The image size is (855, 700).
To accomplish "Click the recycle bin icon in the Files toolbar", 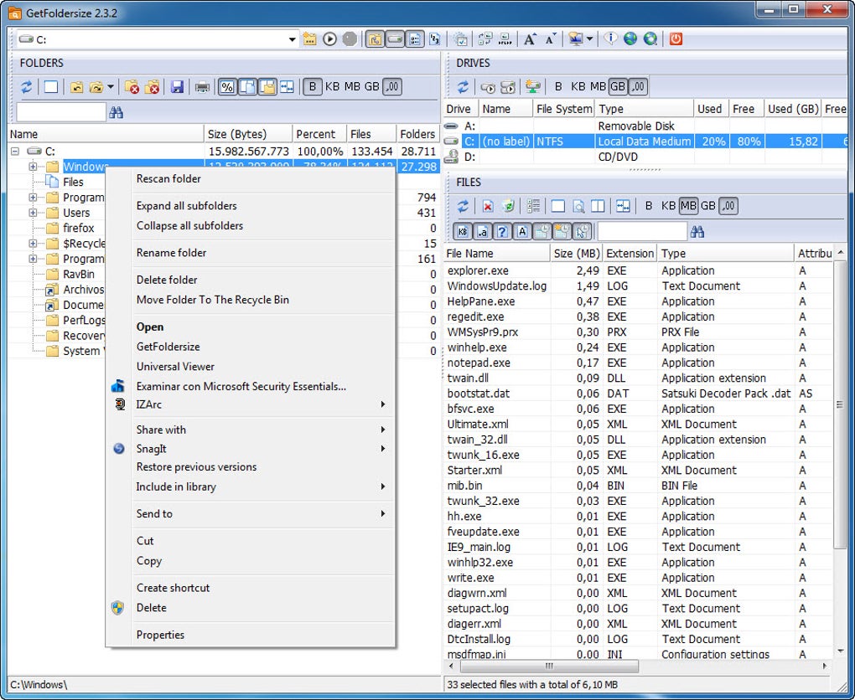I will (x=508, y=206).
